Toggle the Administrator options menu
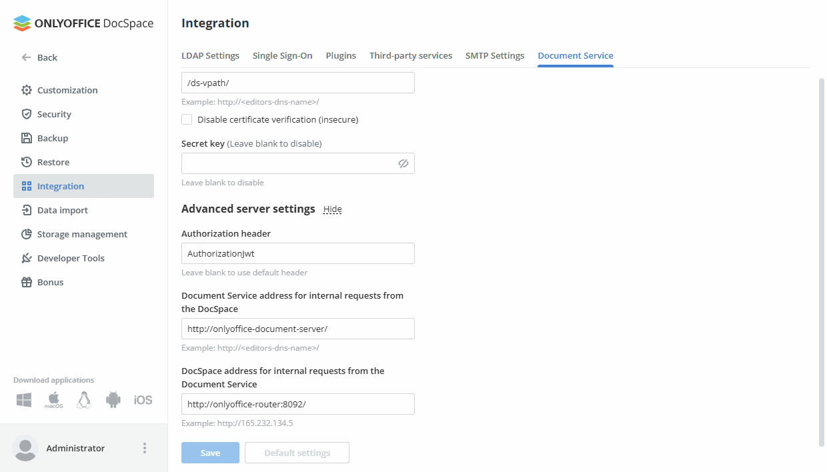 point(145,448)
